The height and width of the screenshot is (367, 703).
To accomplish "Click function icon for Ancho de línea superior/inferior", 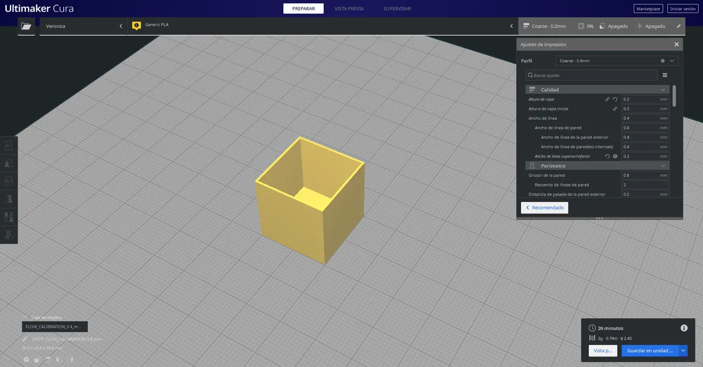I will click(615, 156).
